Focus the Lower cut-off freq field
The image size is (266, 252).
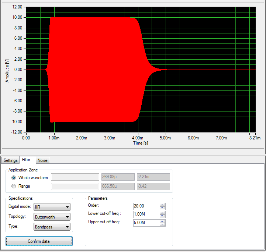(x=146, y=214)
